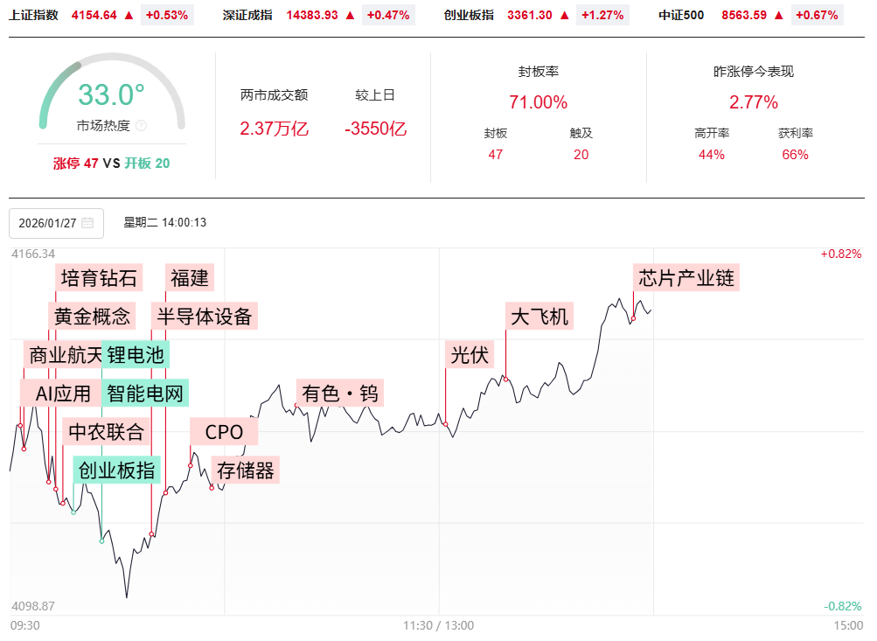Select the 芯片产业链 chart annotation
This screenshot has width=877, height=641.
pyautogui.click(x=686, y=278)
